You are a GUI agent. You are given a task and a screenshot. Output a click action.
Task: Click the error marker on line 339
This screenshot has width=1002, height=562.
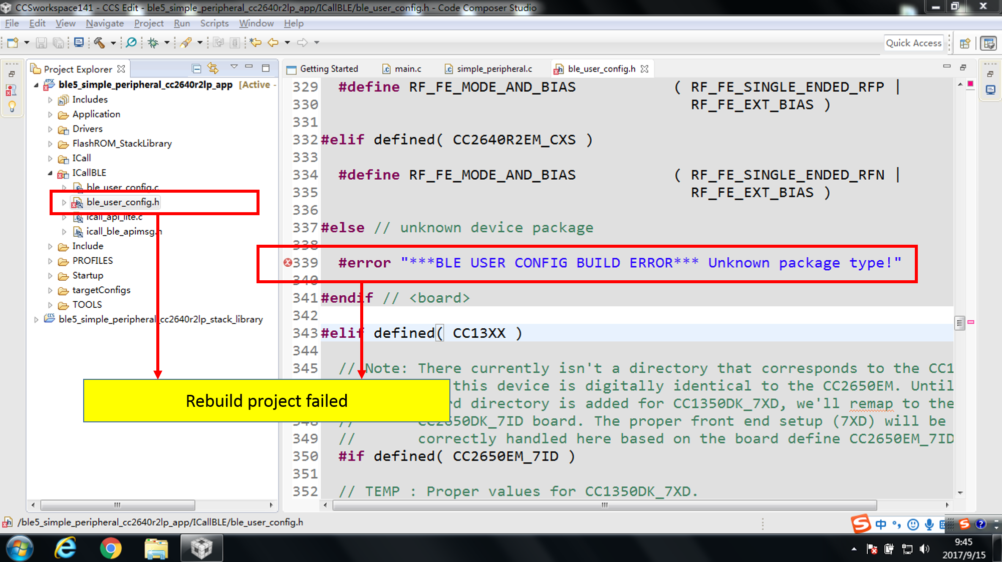tap(288, 263)
